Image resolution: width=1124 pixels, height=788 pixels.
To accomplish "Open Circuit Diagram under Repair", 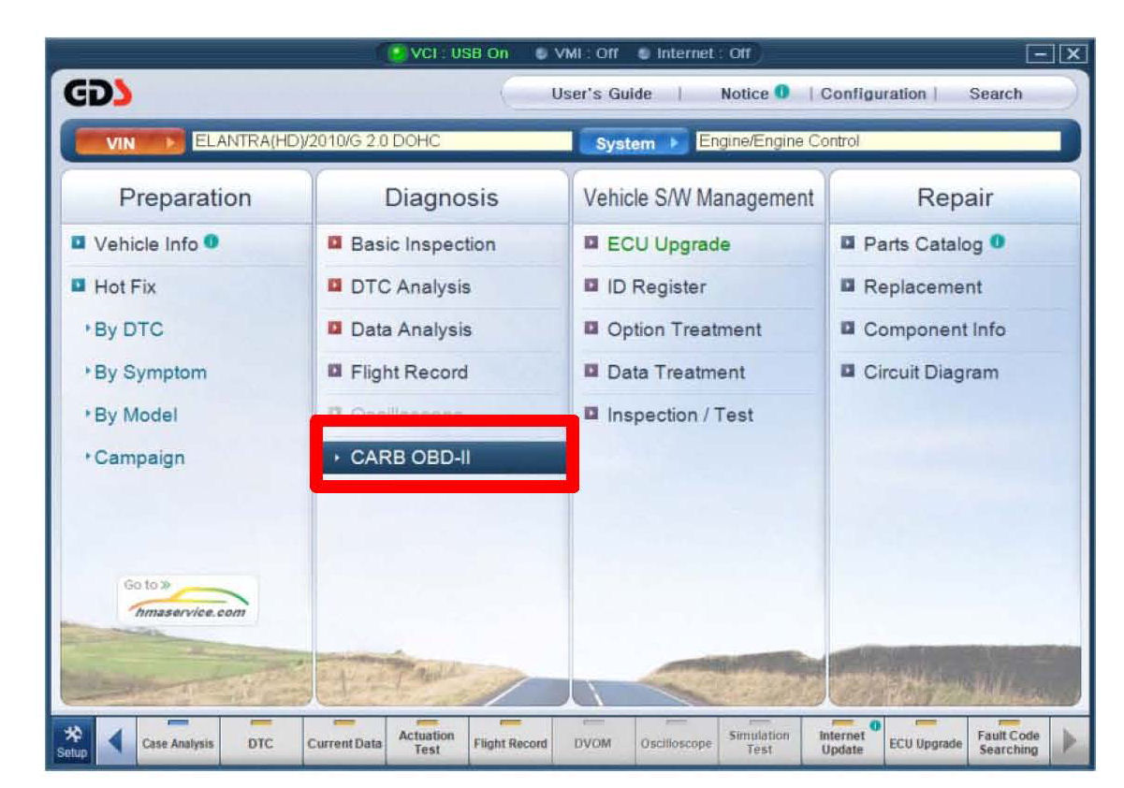I will [x=930, y=372].
